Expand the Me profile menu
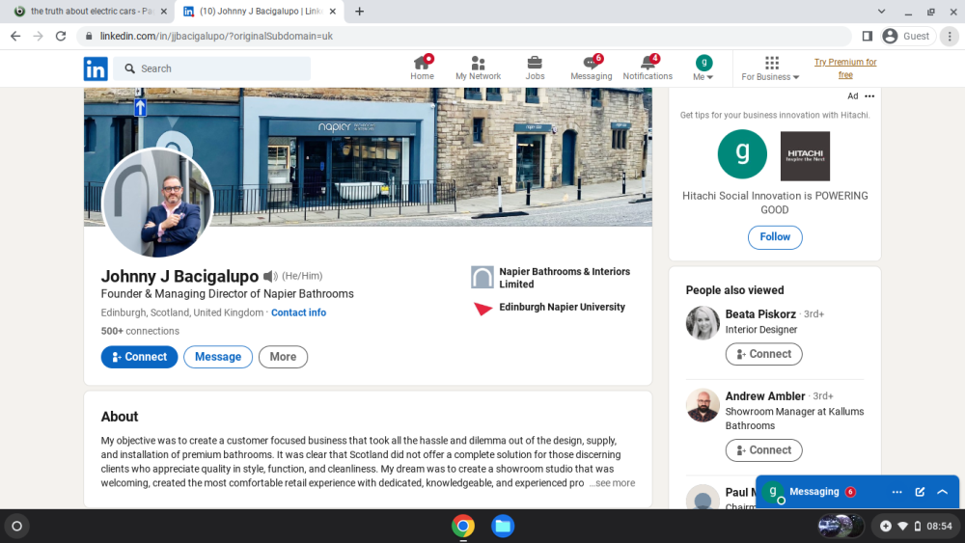Viewport: 965px width, 543px height. 703,68
